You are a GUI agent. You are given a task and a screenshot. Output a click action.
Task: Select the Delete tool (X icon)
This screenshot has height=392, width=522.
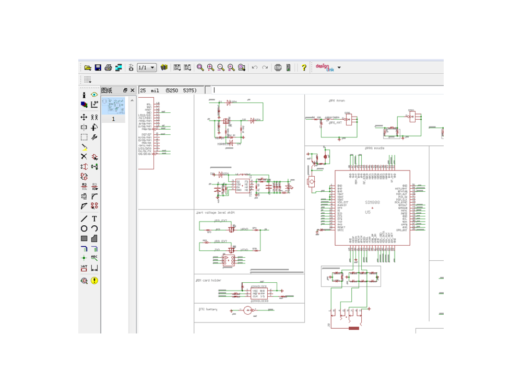[x=84, y=157]
